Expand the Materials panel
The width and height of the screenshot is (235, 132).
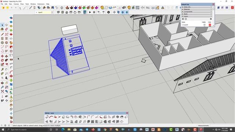click(197, 9)
